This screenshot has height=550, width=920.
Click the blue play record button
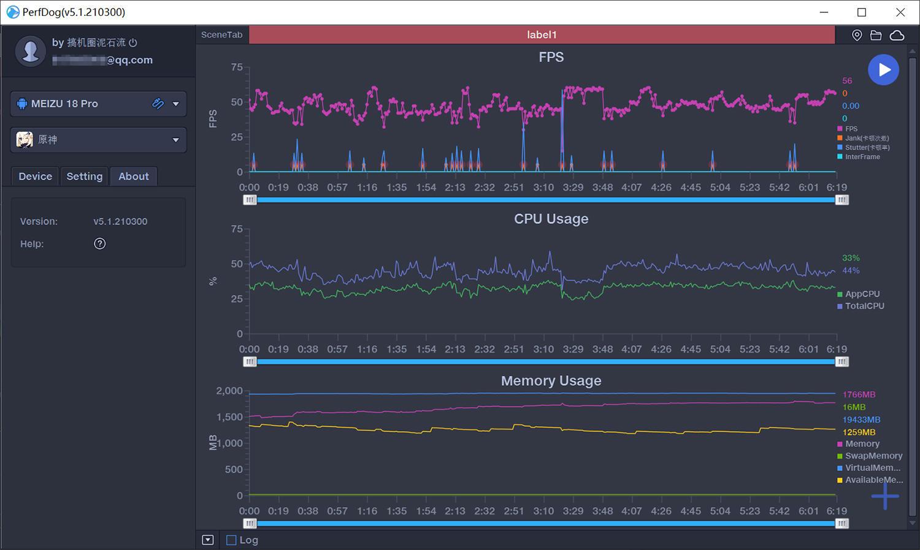point(883,70)
